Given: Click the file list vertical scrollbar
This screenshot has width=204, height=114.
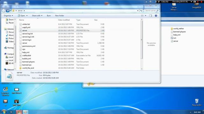Looking at the screenshot, I should 142,40.
